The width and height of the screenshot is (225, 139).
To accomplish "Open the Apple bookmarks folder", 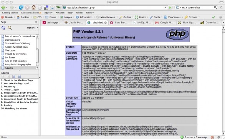I will (48, 13).
